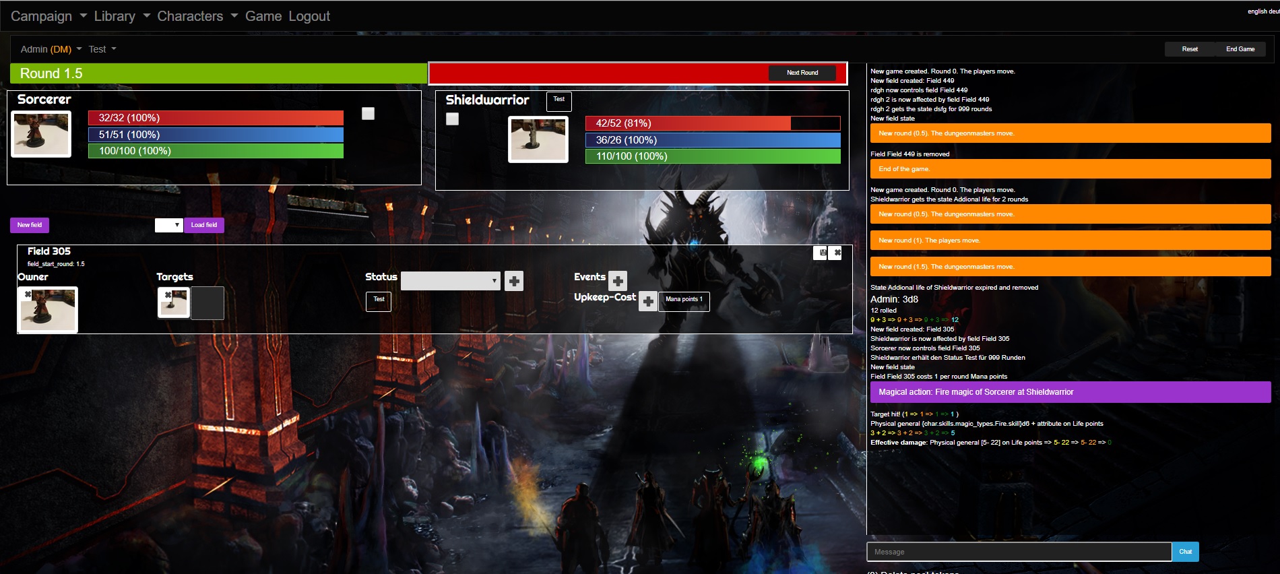Click the 'Admin: 3d8' log line

(x=894, y=299)
